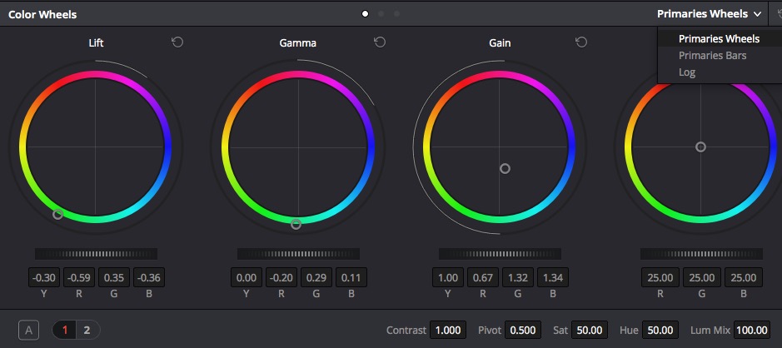The width and height of the screenshot is (782, 348).
Task: Click the Sat value 50.00
Action: [x=590, y=330]
